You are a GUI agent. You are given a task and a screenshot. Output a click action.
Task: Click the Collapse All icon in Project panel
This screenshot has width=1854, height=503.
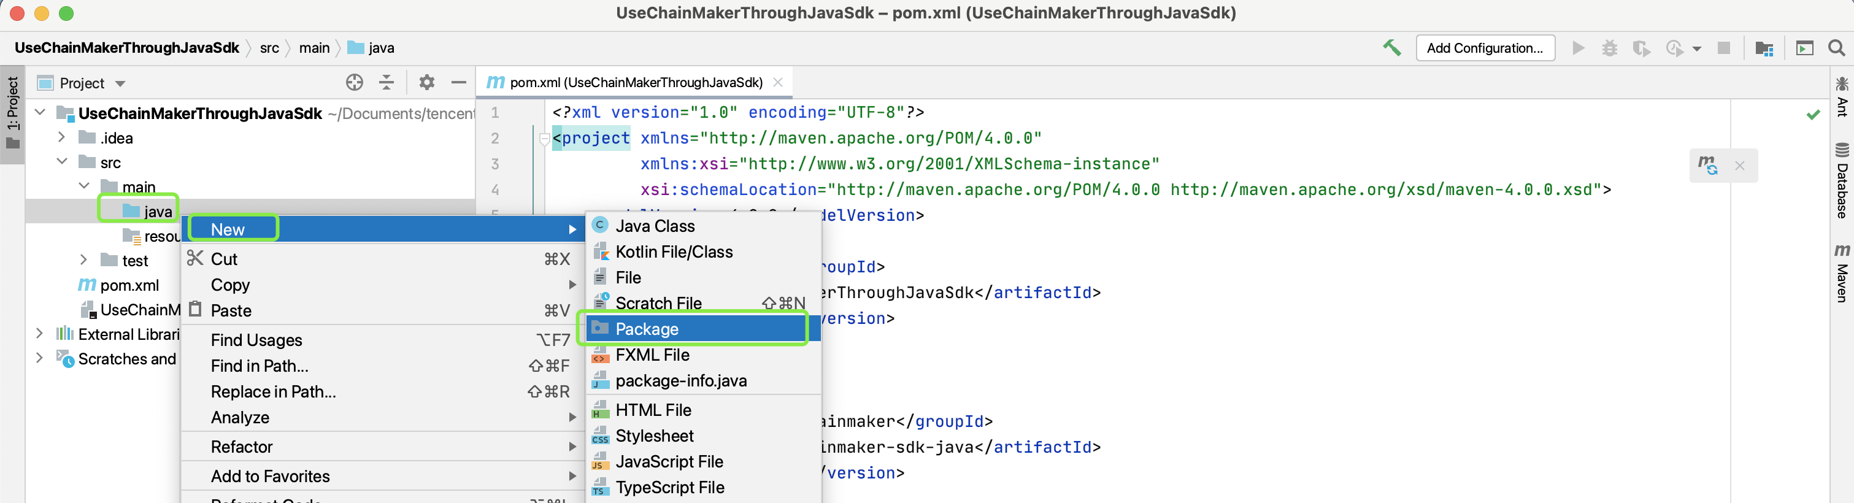coord(387,83)
